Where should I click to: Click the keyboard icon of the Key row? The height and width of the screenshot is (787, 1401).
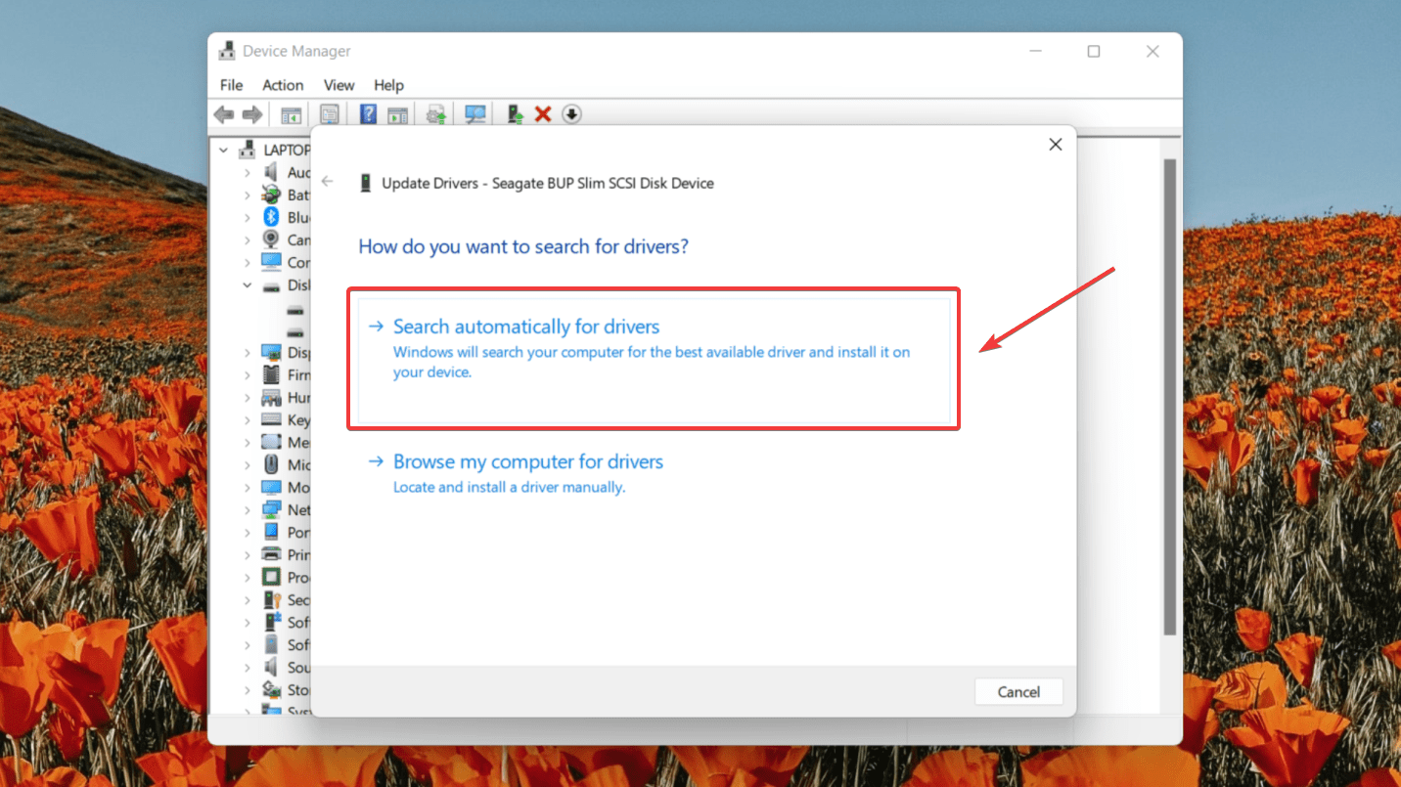[271, 419]
